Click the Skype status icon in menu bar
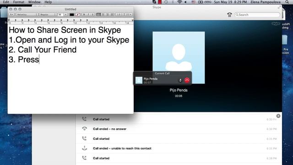Viewport: 293px width, 165px height. pyautogui.click(x=154, y=2)
